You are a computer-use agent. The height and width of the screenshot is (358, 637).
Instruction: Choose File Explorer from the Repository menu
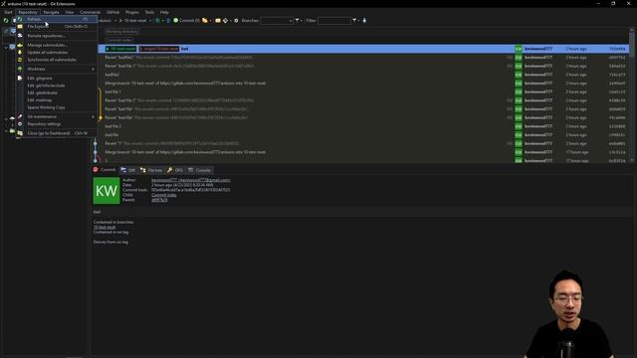coord(57,27)
